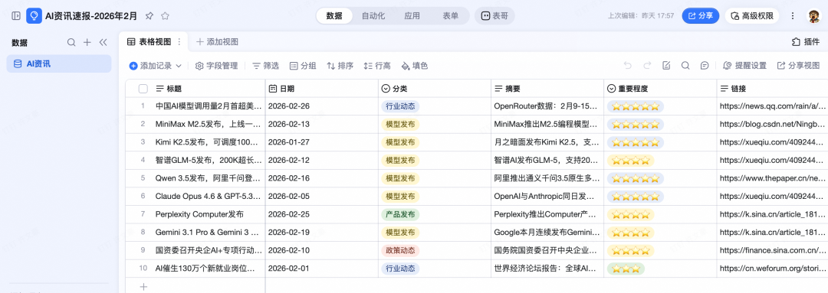Open the cn.weforum.org link in row 10
The width and height of the screenshot is (828, 293).
[772, 269]
